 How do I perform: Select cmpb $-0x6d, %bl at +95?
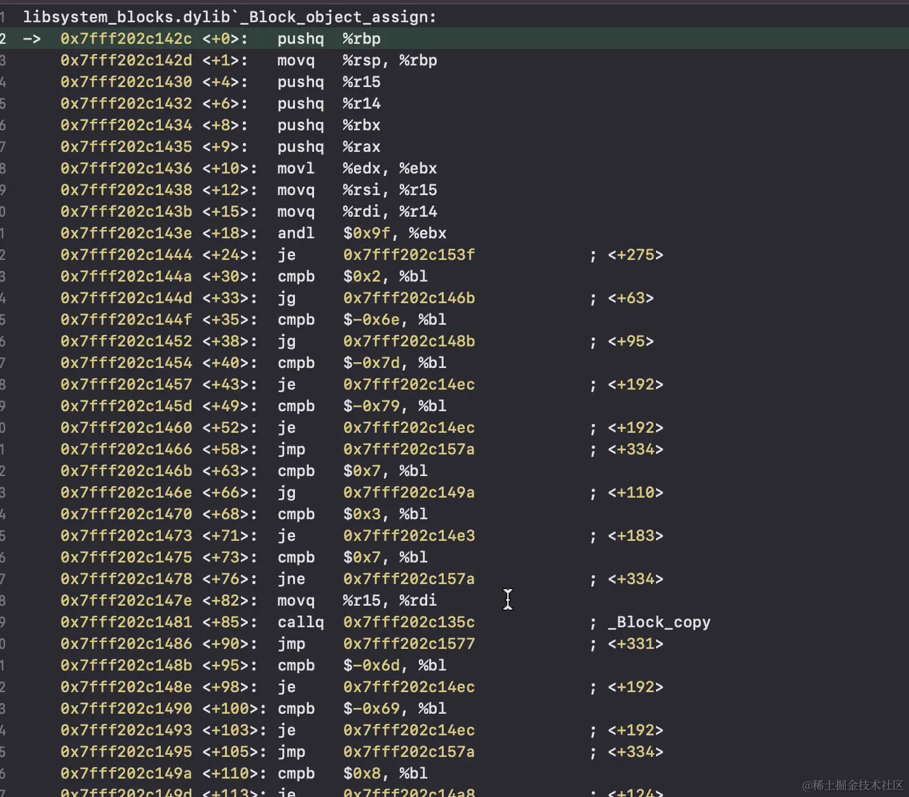pyautogui.click(x=362, y=665)
